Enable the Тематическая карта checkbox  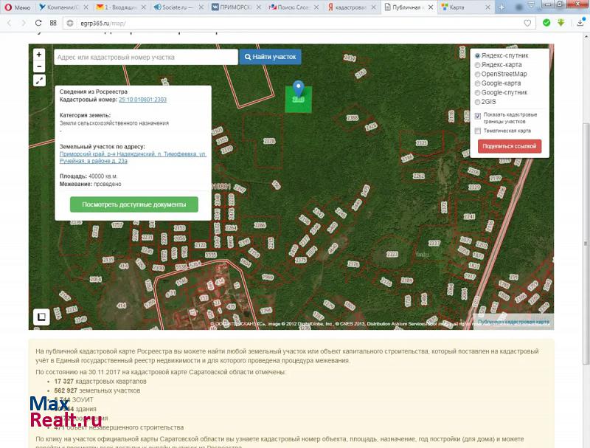(x=478, y=131)
